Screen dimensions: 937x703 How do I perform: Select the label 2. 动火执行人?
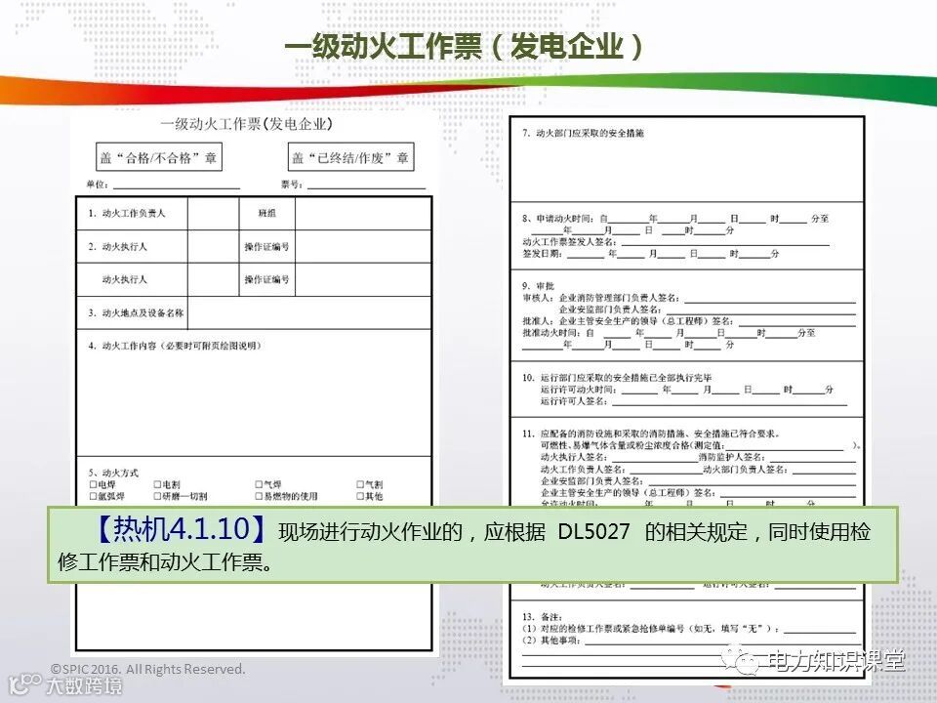pos(118,246)
